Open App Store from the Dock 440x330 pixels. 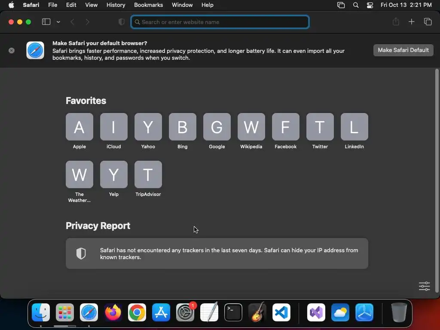coord(161,312)
